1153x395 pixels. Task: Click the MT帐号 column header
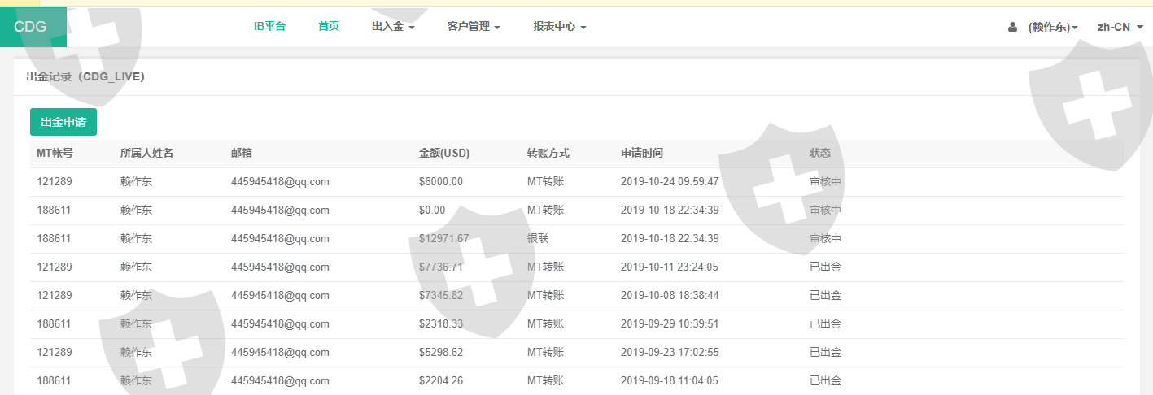(55, 153)
